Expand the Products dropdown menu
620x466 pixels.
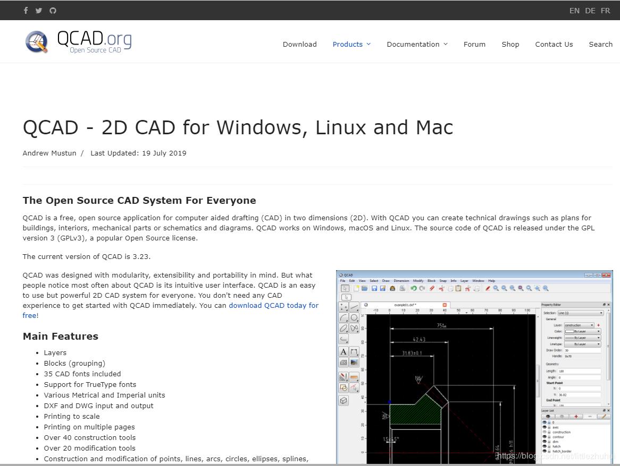coord(351,44)
